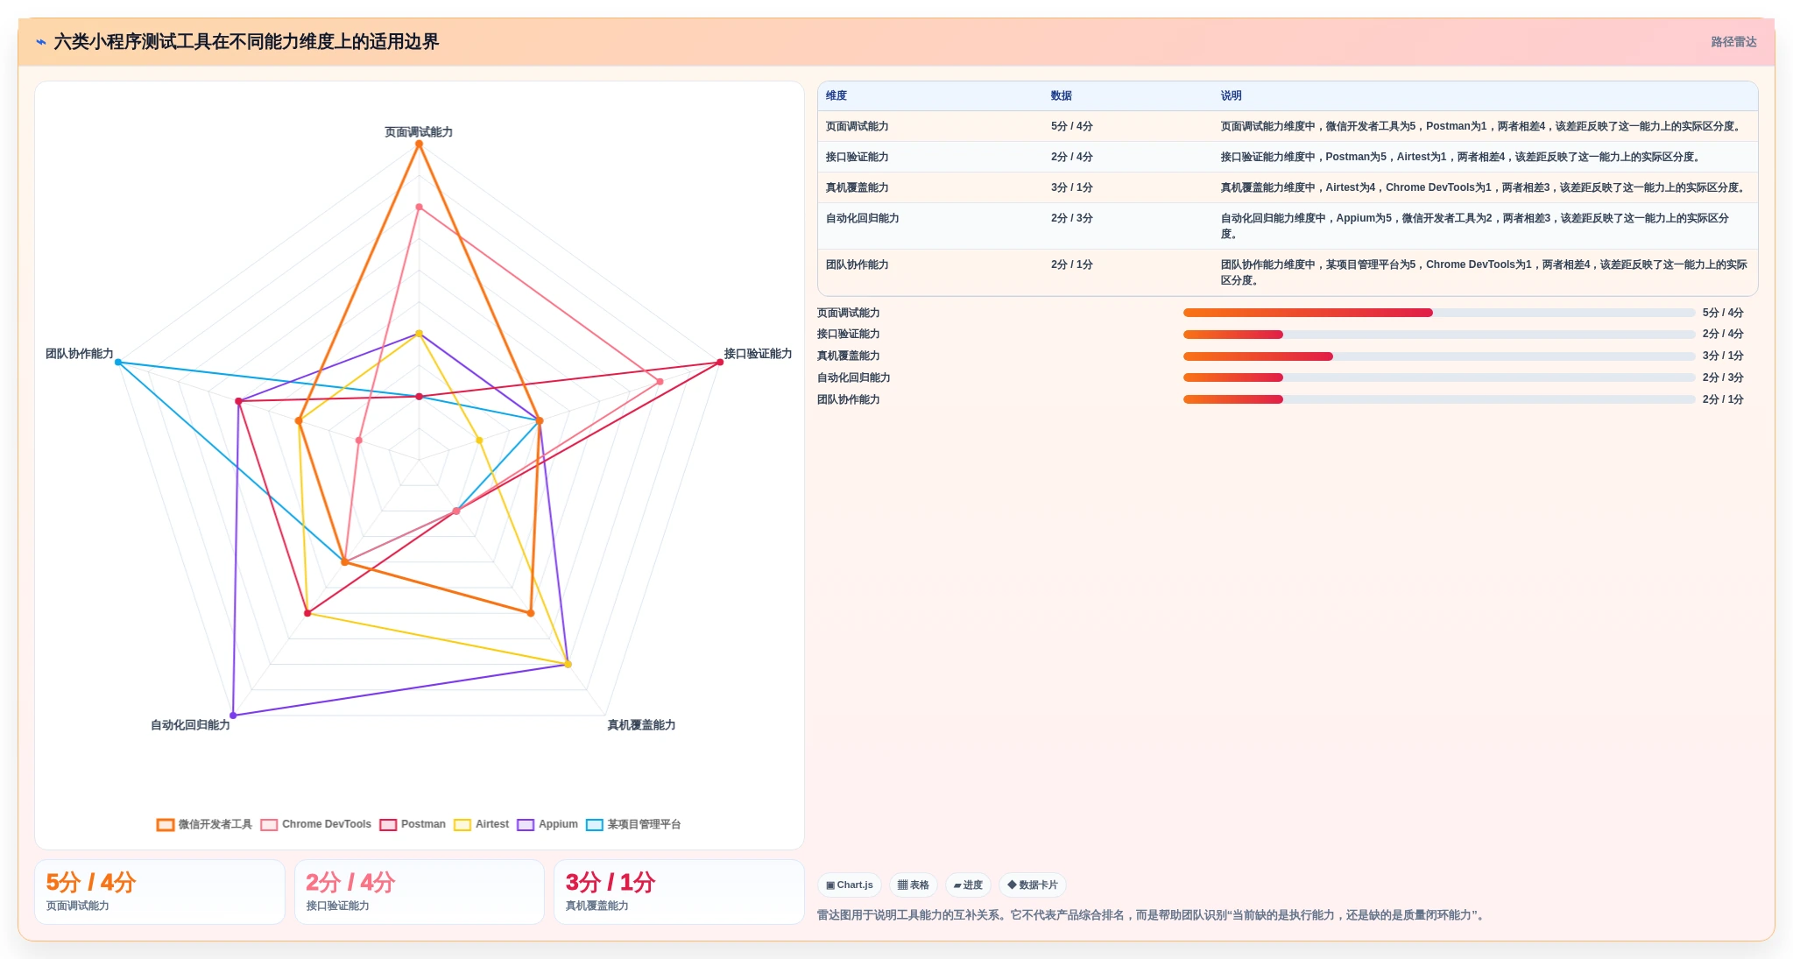The width and height of the screenshot is (1793, 959).
Task: Toggle the 某项目管理平台 legend entry
Action: [x=633, y=824]
